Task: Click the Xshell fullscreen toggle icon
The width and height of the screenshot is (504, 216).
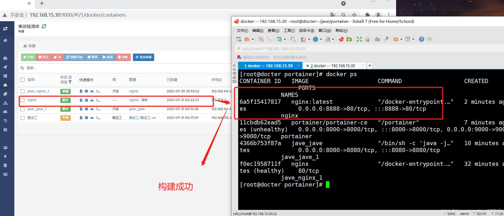Action: (359, 39)
